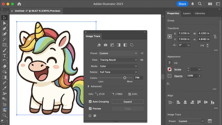Expand the Advanced section
This screenshot has height=125, width=222.
point(88,86)
